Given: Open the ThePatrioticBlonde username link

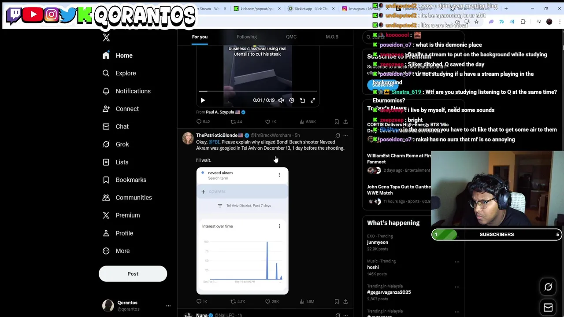Looking at the screenshot, I should click(219, 136).
